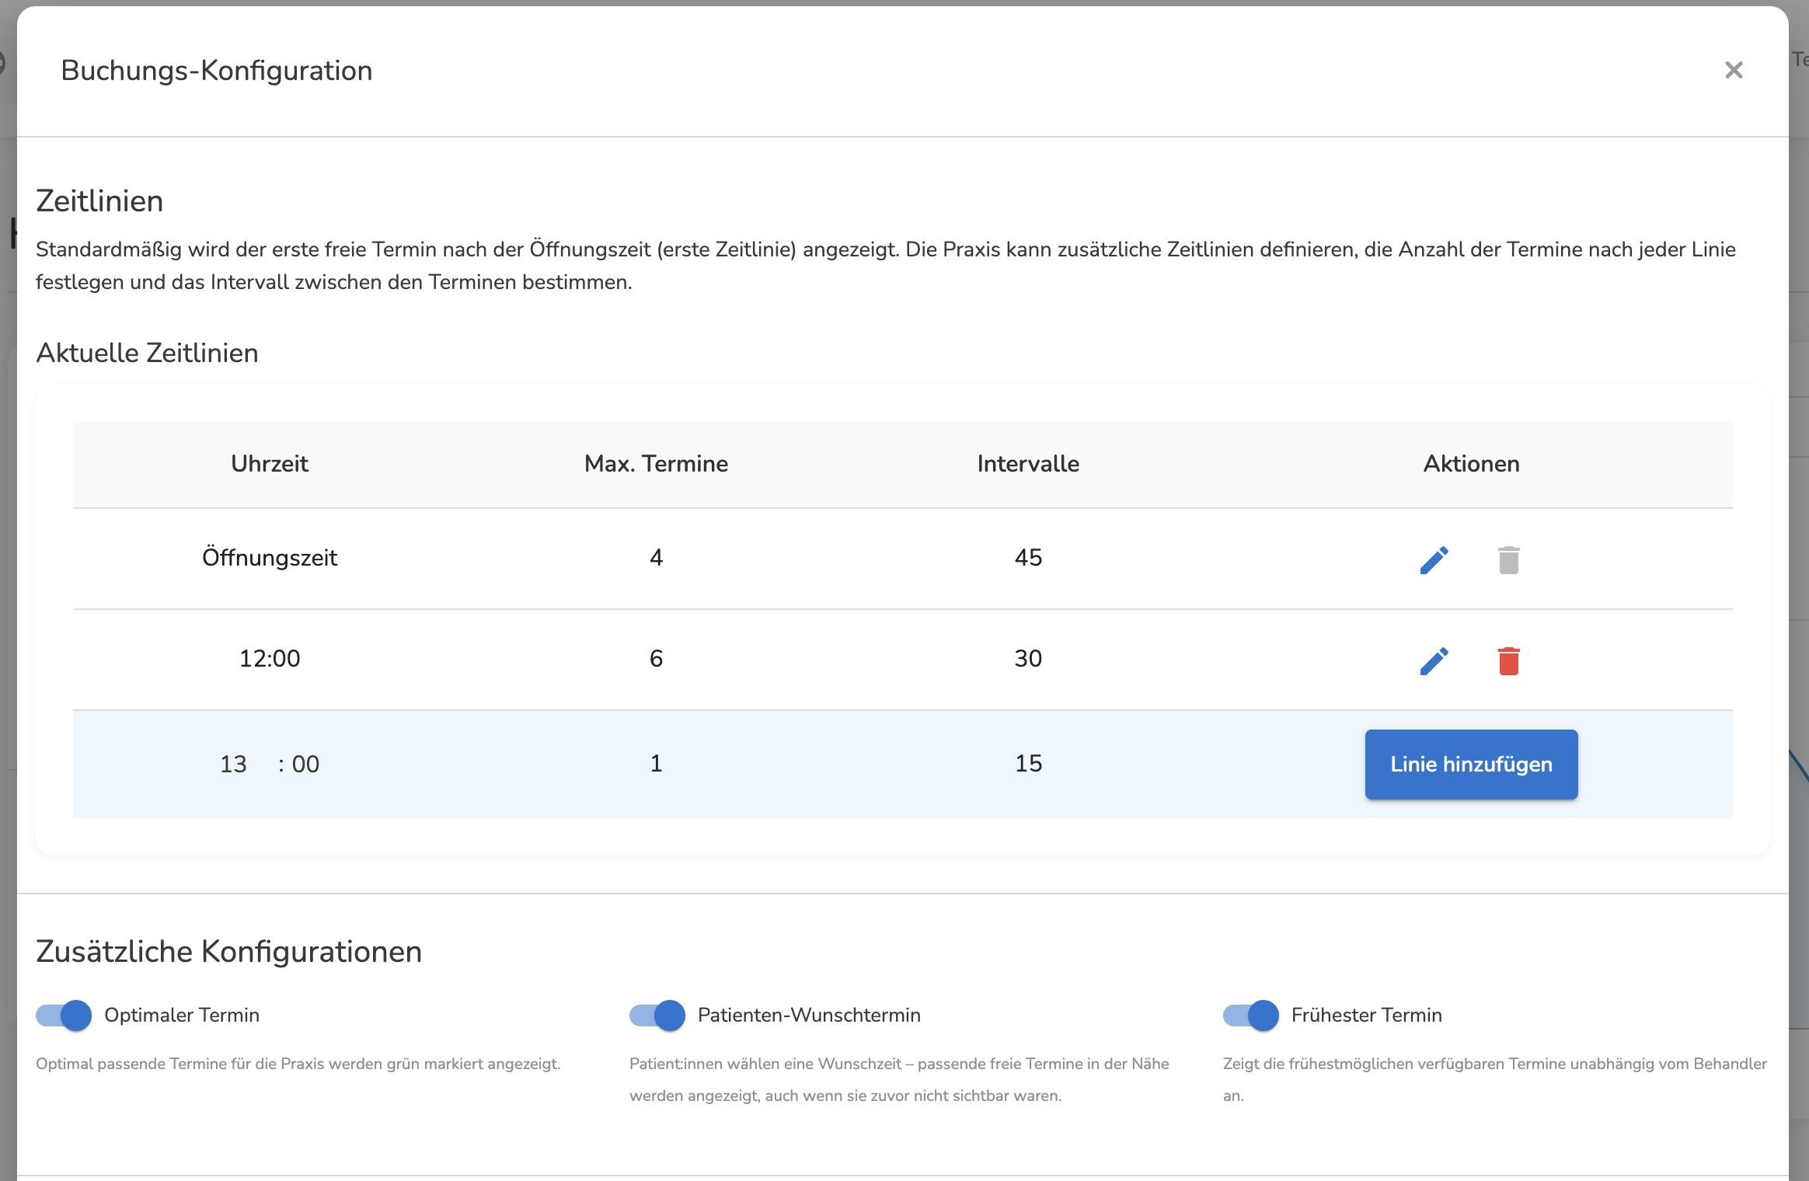The height and width of the screenshot is (1181, 1809).
Task: Click the Linie hinzufügen button
Action: click(x=1471, y=765)
